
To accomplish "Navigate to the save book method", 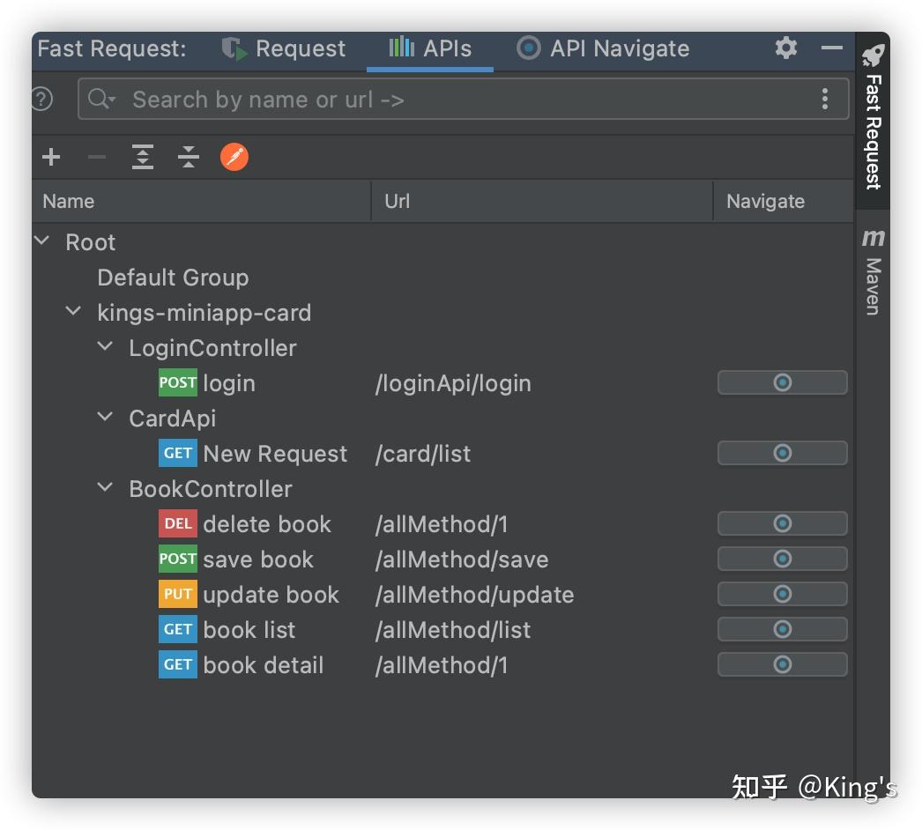I will point(782,559).
